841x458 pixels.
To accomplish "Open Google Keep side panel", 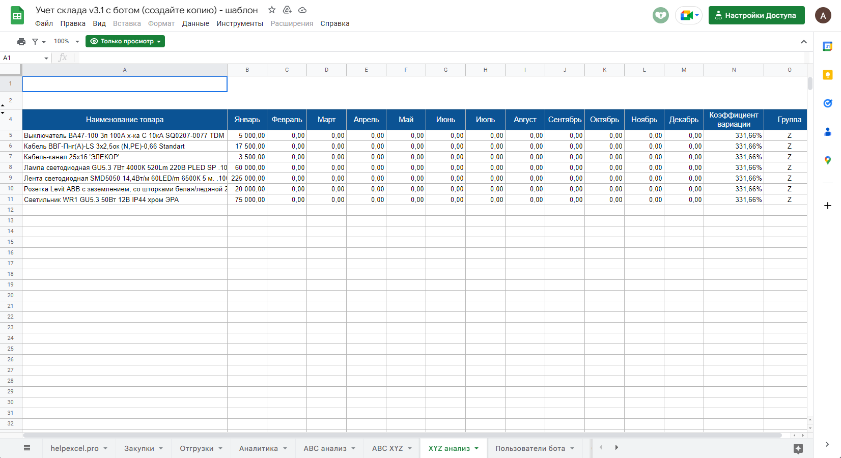I will [828, 75].
